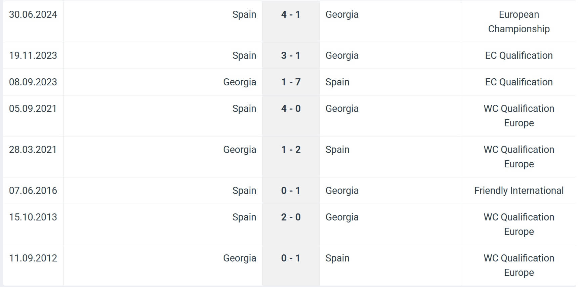Viewport: 579px width, 287px height.
Task: Click Spain in the 15.10.2013 match row
Action: 244,217
